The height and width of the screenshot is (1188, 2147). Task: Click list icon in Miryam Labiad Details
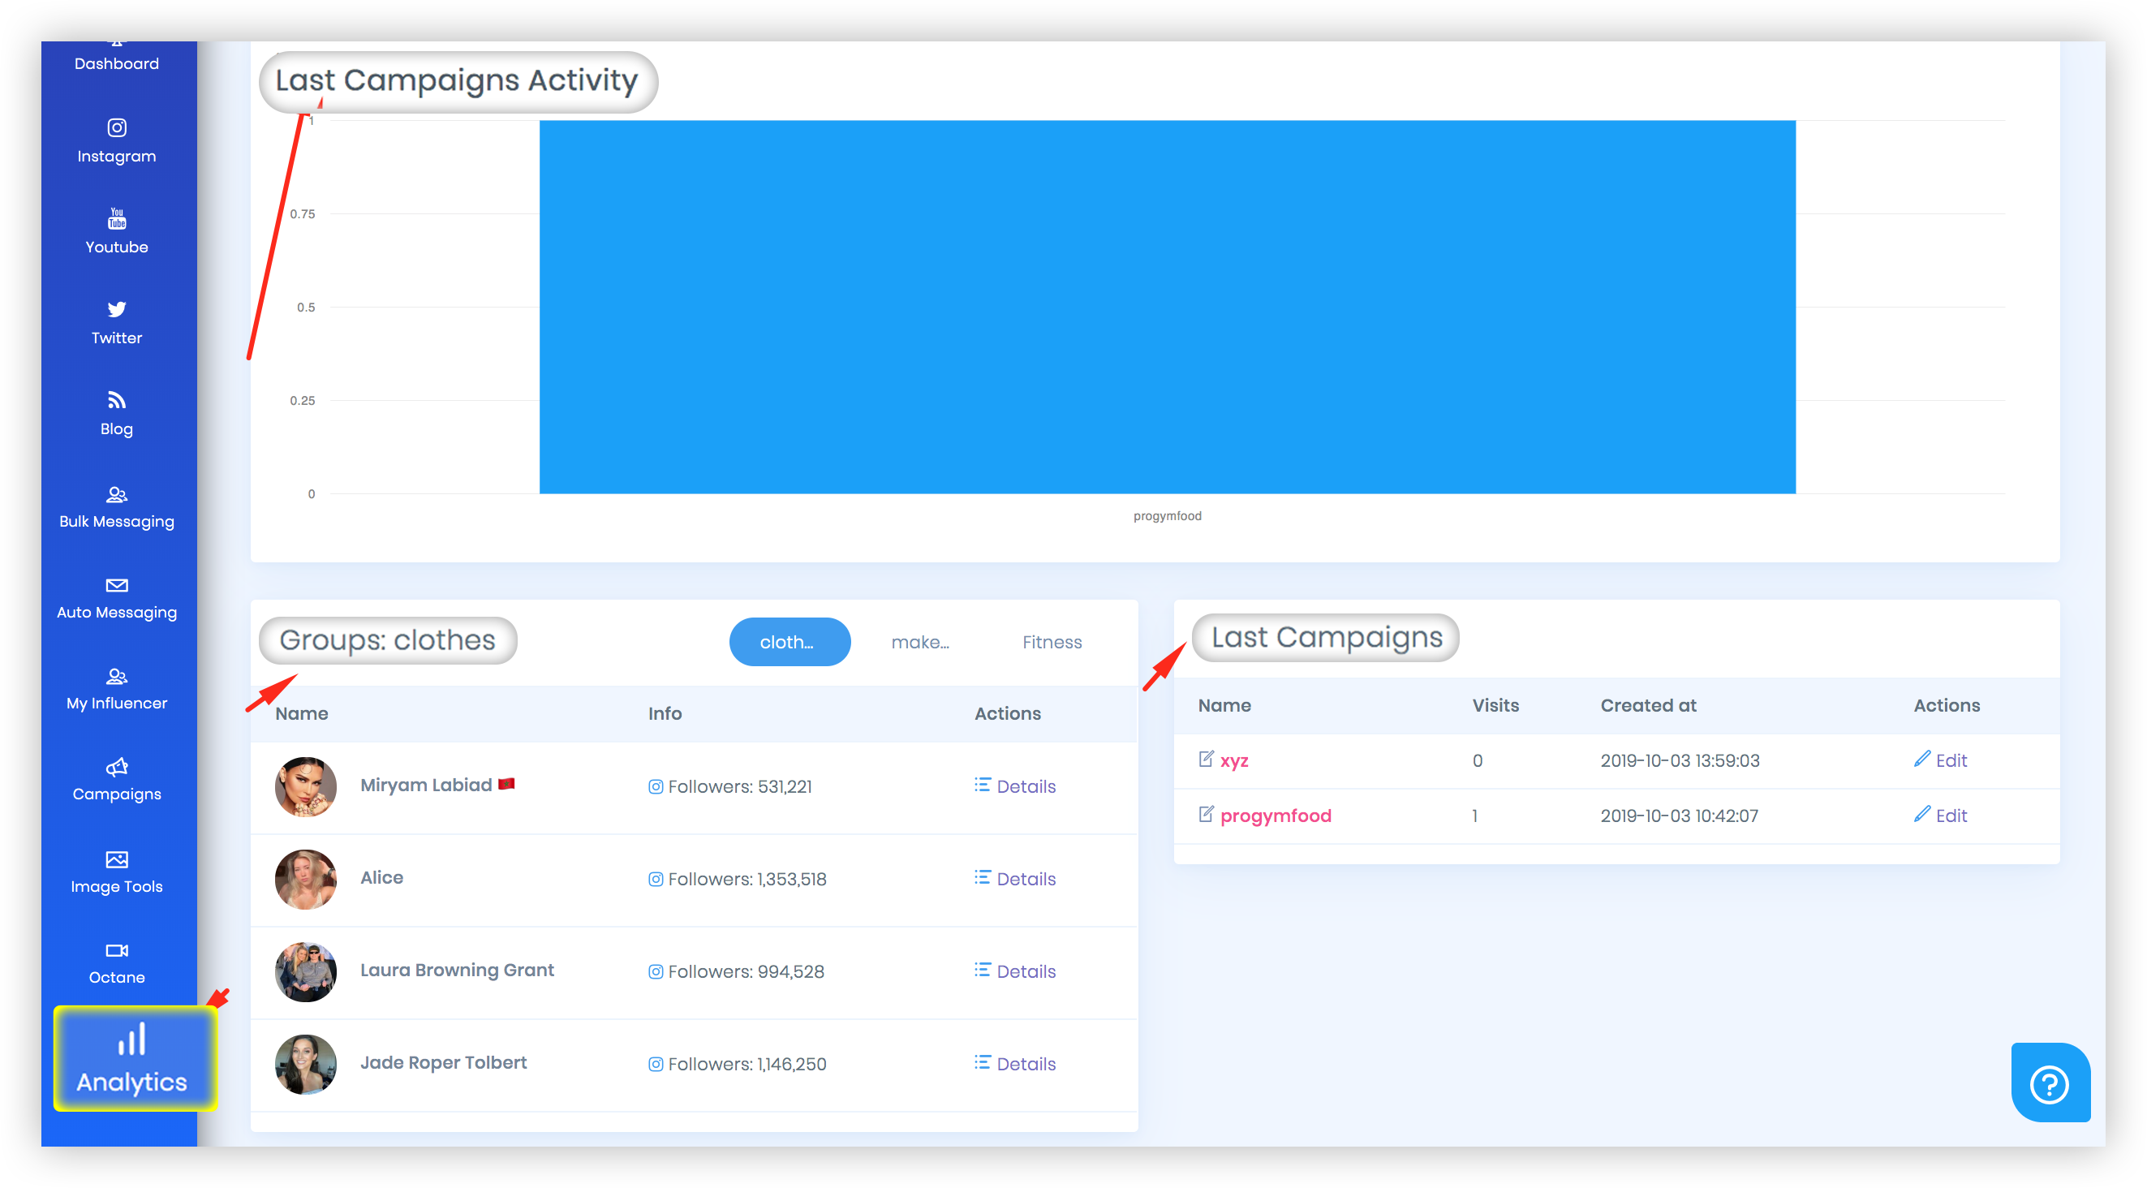click(982, 785)
